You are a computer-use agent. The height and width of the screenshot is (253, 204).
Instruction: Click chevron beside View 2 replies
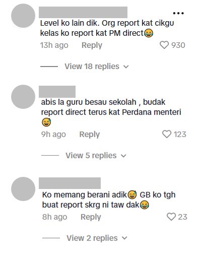coord(124,238)
